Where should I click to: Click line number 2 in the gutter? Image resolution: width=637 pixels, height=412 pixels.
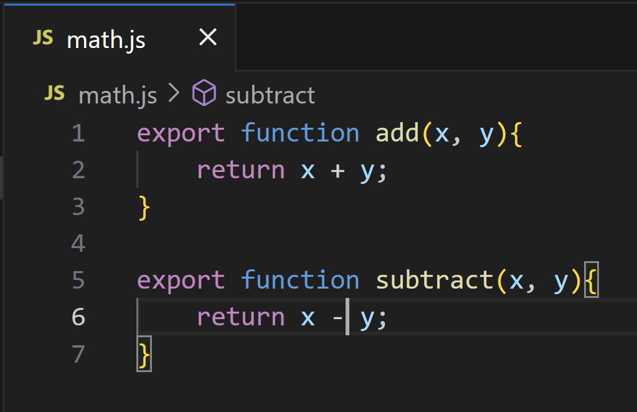coord(78,170)
